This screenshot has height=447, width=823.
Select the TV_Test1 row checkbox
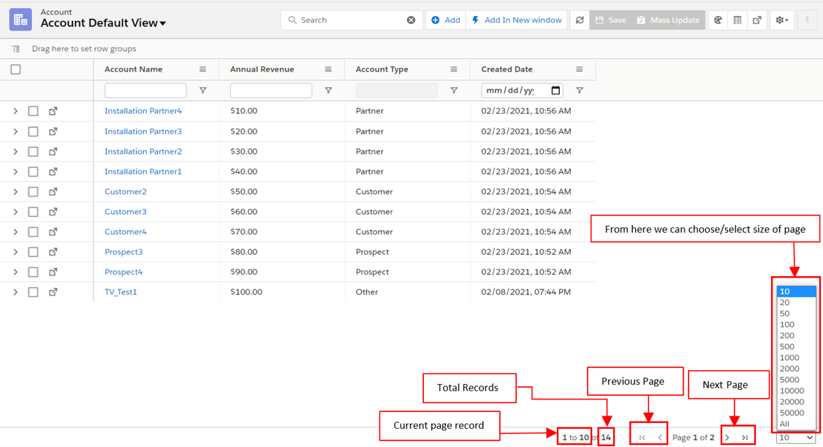33,292
